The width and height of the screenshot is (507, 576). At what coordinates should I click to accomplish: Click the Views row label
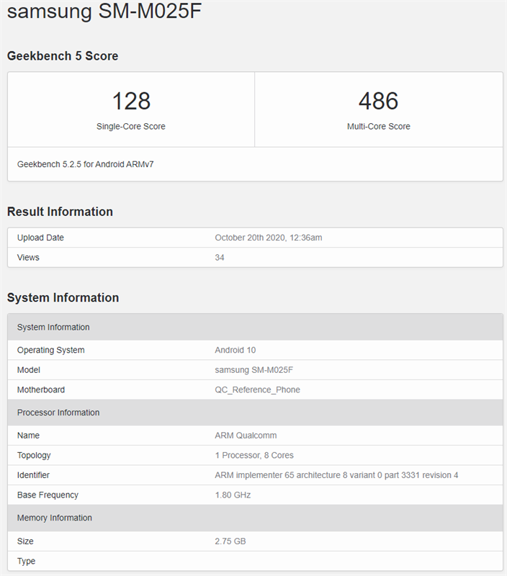28,258
